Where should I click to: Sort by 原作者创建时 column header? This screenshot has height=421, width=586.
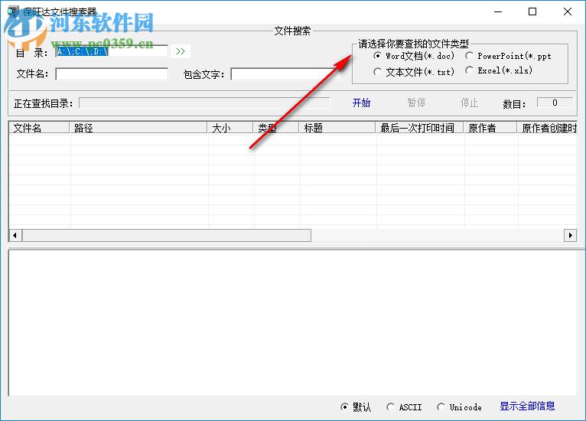(x=548, y=128)
